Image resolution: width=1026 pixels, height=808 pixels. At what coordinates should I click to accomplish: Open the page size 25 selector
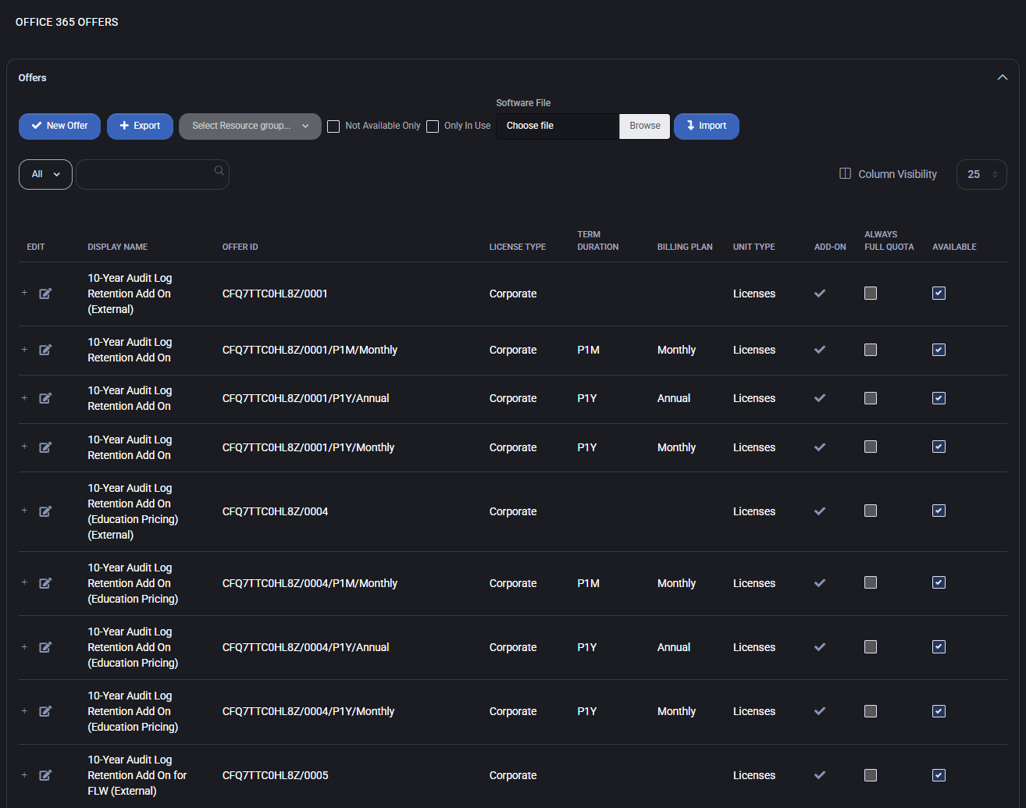coord(981,174)
